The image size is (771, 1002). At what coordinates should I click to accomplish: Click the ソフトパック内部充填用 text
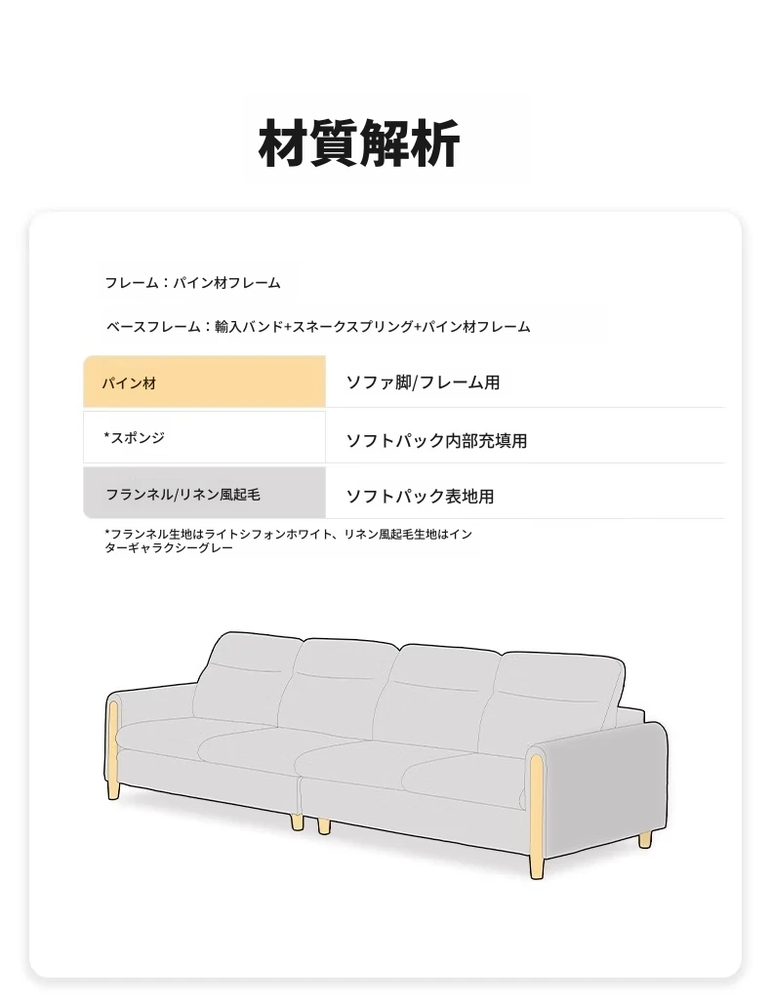pyautogui.click(x=436, y=440)
